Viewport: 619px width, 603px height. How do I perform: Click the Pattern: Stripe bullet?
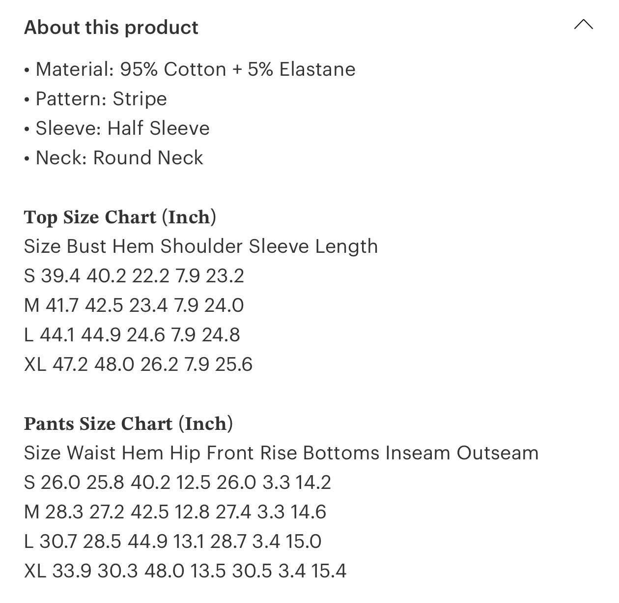click(x=95, y=99)
